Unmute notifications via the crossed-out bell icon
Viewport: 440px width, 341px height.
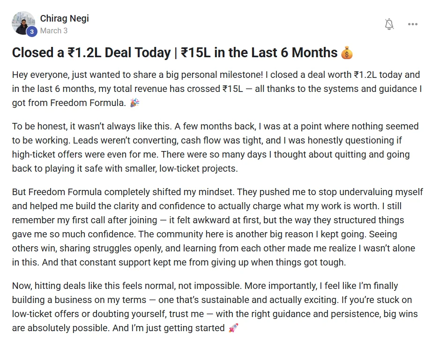pos(389,24)
